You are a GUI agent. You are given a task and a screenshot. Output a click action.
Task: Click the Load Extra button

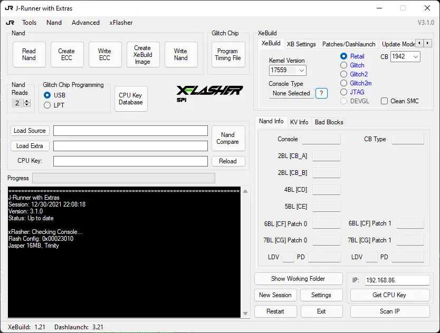pyautogui.click(x=30, y=146)
